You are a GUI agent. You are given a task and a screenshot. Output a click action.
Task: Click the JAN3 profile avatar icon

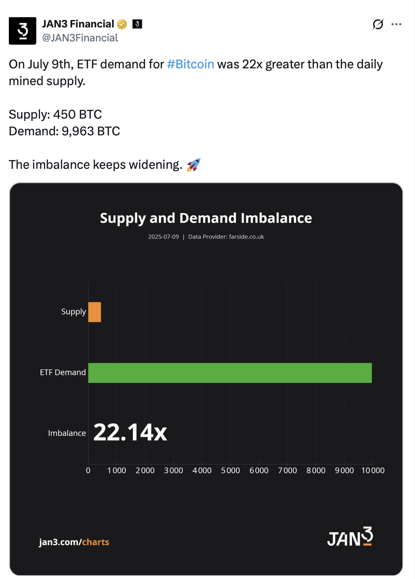tap(22, 31)
